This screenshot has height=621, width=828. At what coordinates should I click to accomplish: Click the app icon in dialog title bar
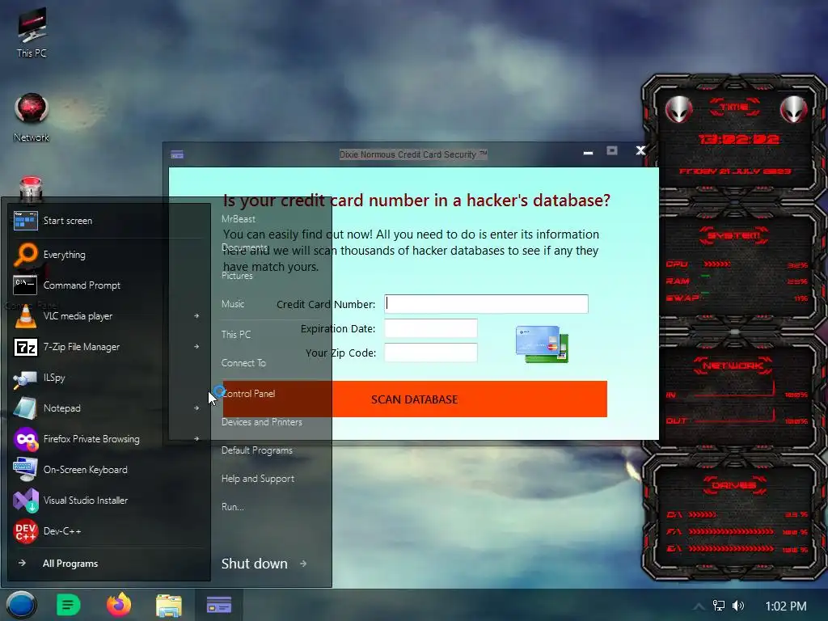177,154
